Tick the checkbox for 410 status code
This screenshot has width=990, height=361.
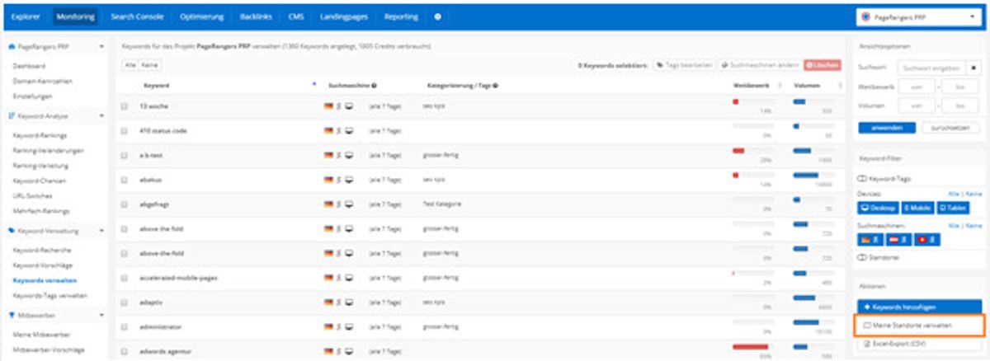[125, 131]
